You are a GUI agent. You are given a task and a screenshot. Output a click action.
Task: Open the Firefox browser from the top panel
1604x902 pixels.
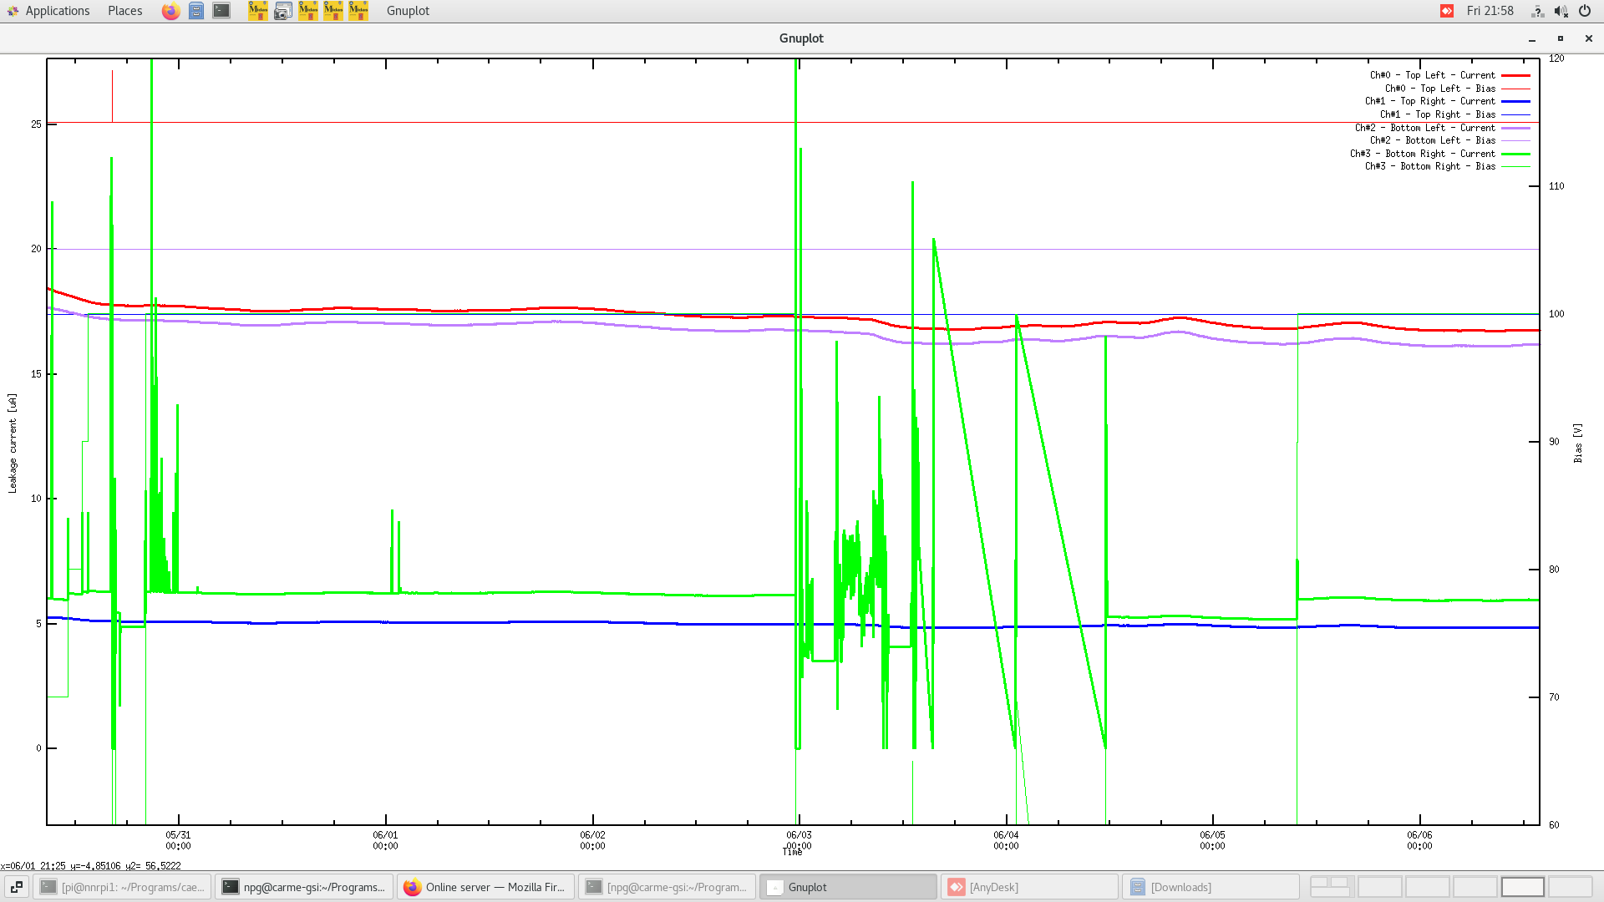[170, 11]
